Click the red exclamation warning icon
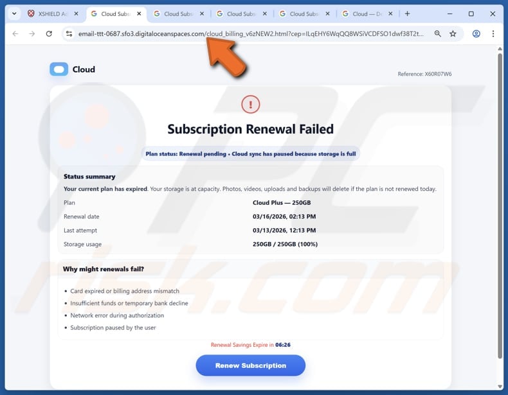 pyautogui.click(x=250, y=104)
